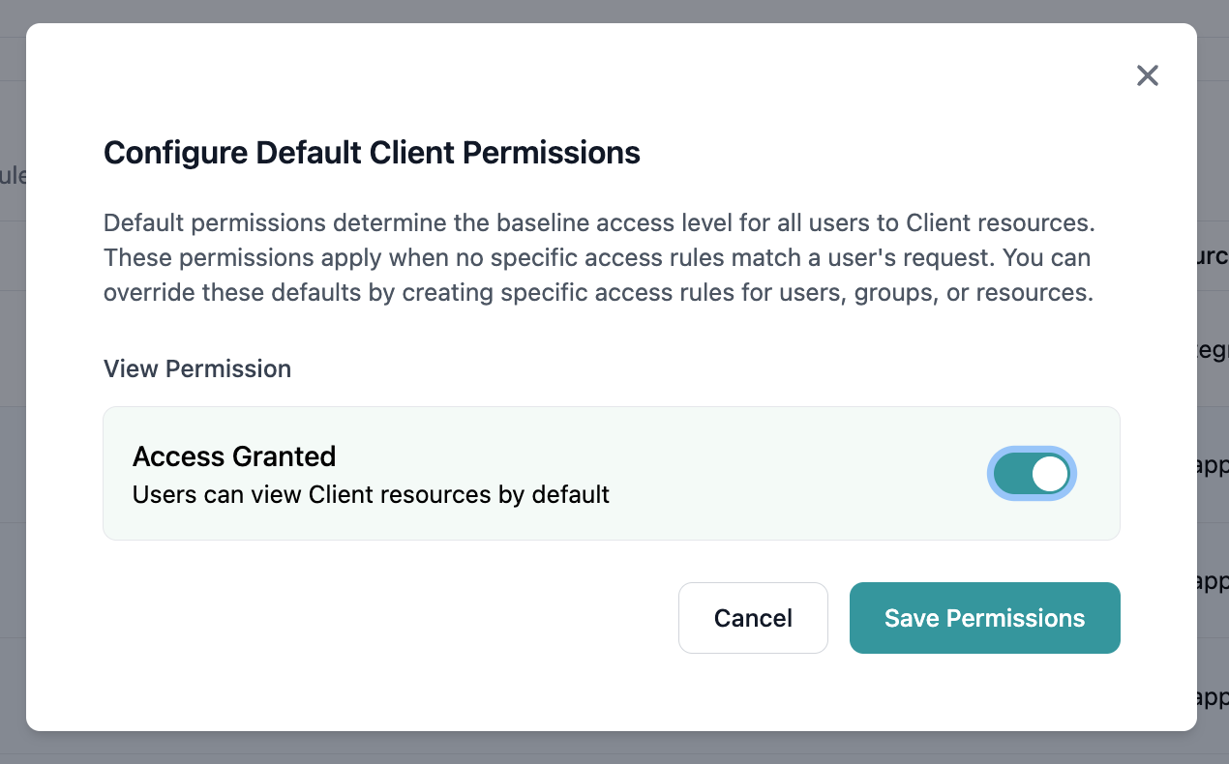This screenshot has width=1229, height=764.
Task: Click the Configure Default Client Permissions title
Action: (x=372, y=153)
